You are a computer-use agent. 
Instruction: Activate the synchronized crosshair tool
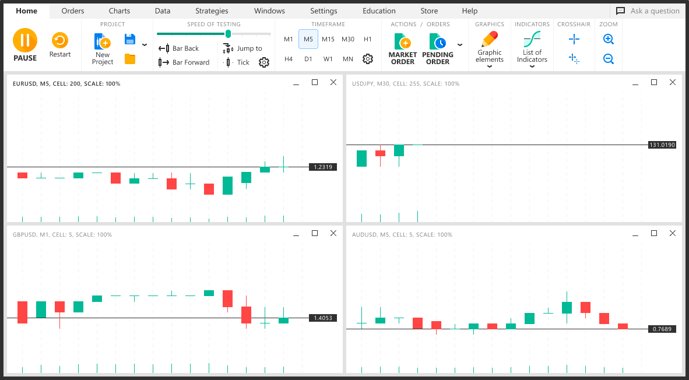tap(574, 58)
